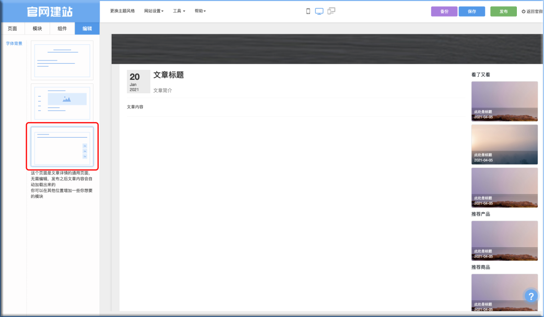Open the card under 推荐产品
544x317 pixels.
(x=504, y=240)
